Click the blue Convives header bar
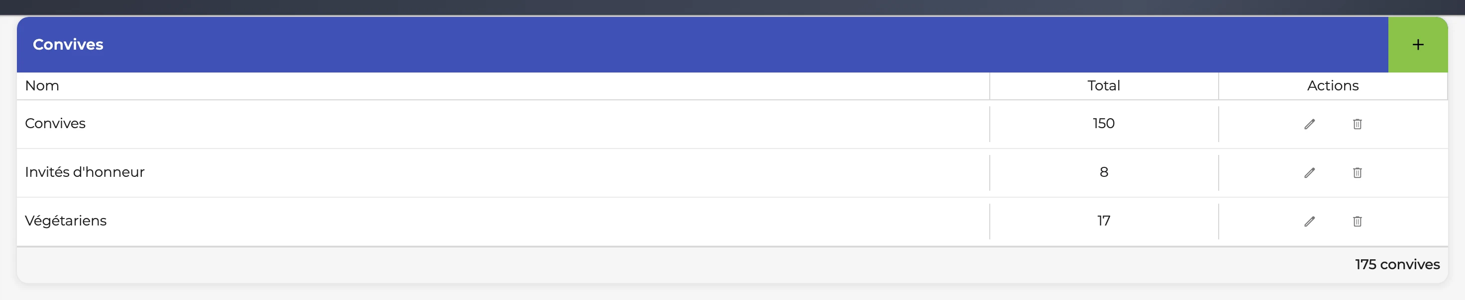This screenshot has width=1465, height=300. click(x=702, y=44)
